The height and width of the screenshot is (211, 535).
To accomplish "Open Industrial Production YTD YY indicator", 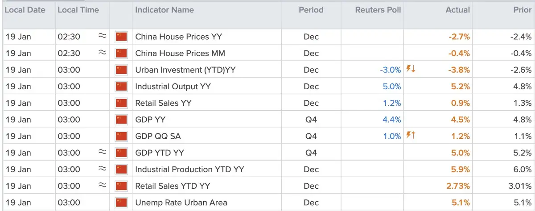I will pos(189,169).
